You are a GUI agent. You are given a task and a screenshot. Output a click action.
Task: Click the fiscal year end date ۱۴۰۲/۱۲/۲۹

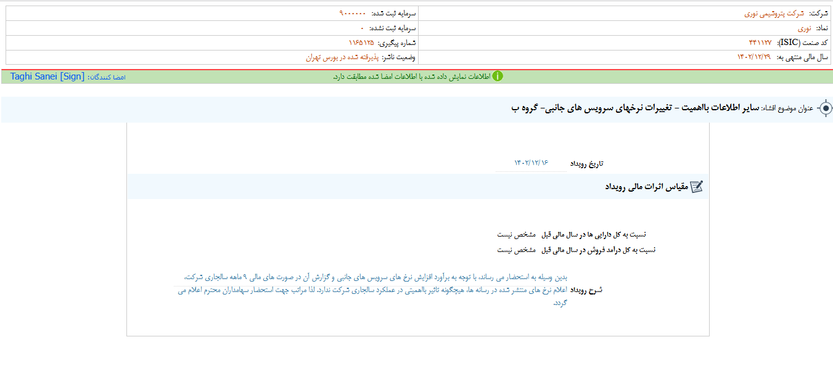click(x=753, y=57)
